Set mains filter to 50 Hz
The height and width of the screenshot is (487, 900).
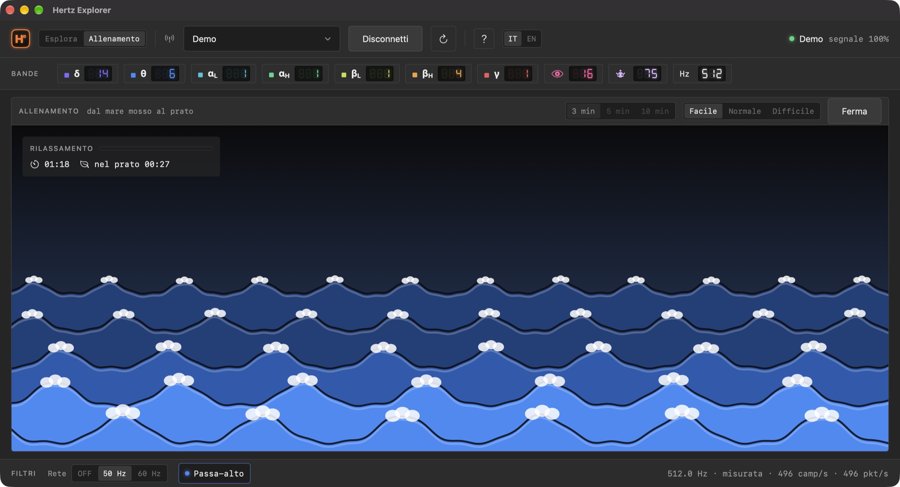(115, 473)
